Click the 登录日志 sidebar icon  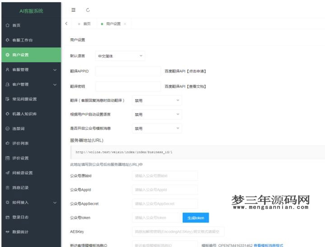tap(8, 217)
